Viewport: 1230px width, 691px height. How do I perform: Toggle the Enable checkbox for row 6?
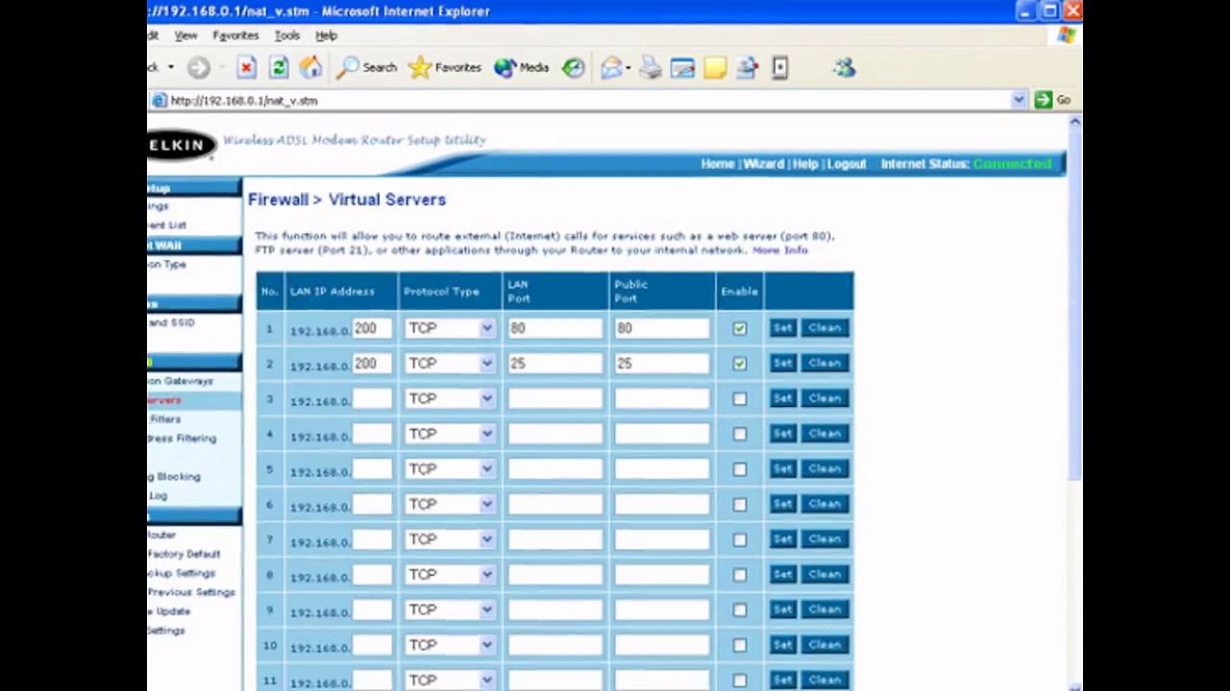point(739,504)
